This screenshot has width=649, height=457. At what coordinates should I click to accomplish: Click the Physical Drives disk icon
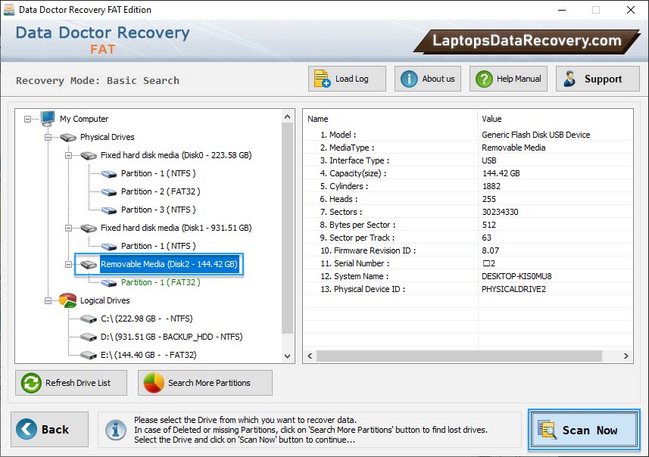68,137
